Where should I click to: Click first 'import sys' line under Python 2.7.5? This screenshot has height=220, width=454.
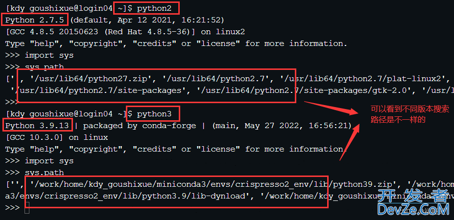(49, 55)
